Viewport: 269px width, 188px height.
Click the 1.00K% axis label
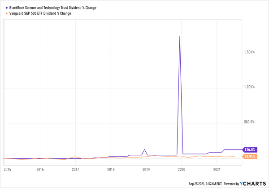[x=249, y=87]
